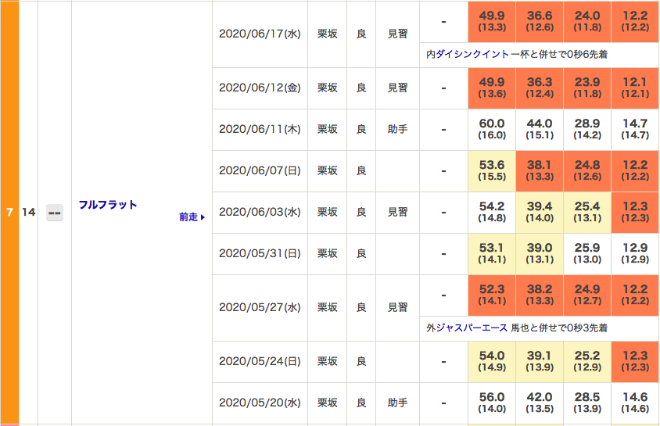Image resolution: width=660 pixels, height=426 pixels.
Task: Click the horse number 14 cell
Action: point(29,213)
